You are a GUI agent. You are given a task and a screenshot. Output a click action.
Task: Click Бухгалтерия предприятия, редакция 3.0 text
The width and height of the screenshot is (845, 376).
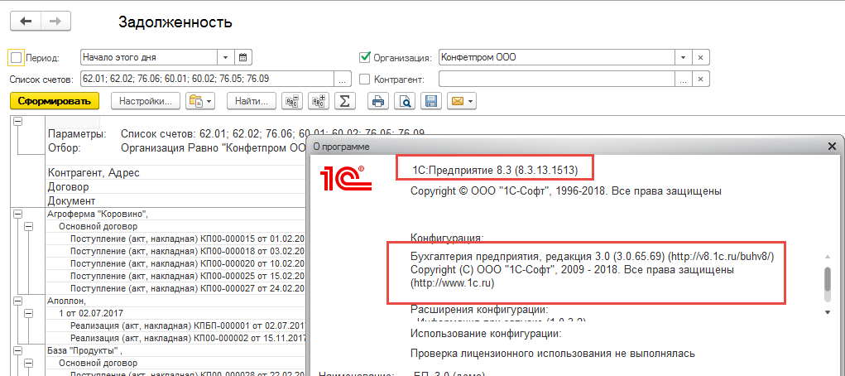[592, 256]
